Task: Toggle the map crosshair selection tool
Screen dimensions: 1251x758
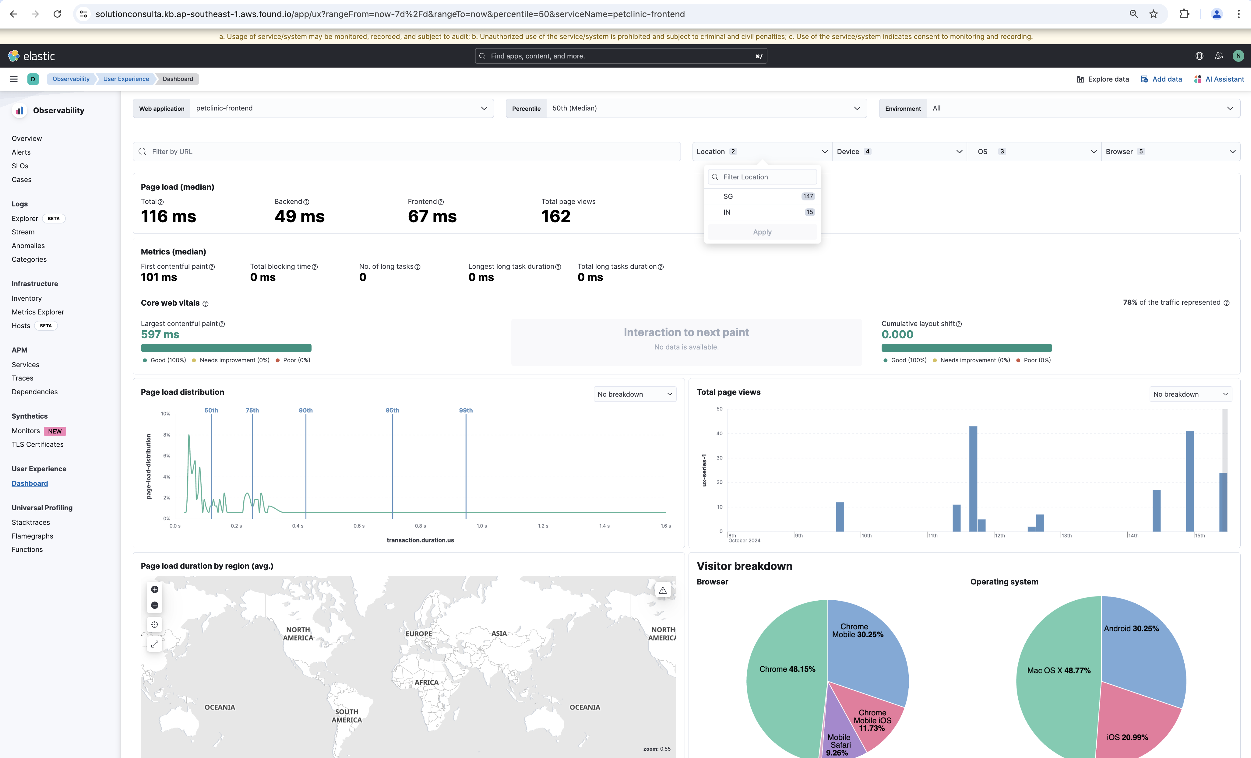Action: click(x=155, y=625)
